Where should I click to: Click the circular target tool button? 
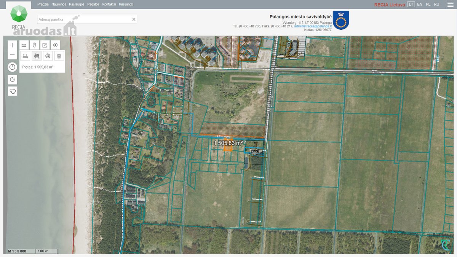tap(55, 45)
